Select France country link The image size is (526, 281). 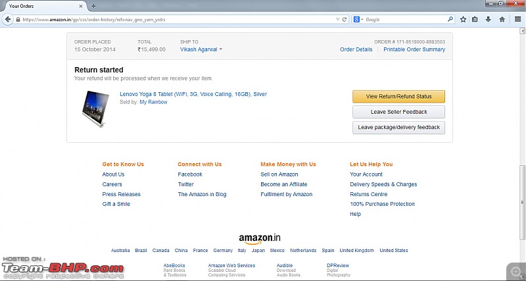coord(201,251)
